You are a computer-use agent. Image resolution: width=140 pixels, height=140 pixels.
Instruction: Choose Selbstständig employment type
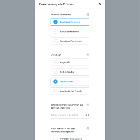(x=70, y=72)
